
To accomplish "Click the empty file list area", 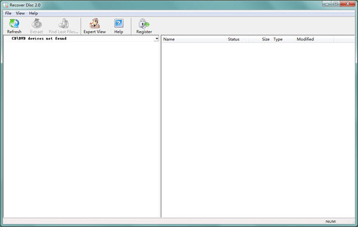I will tap(258, 130).
